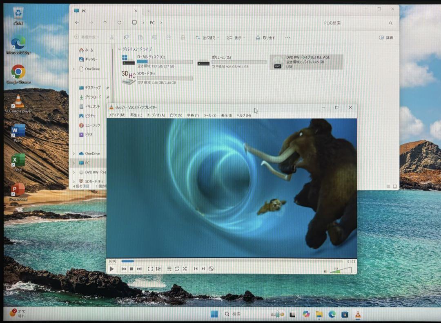
Task: Open ホーム in Explorer sidebar
Action: pos(86,50)
